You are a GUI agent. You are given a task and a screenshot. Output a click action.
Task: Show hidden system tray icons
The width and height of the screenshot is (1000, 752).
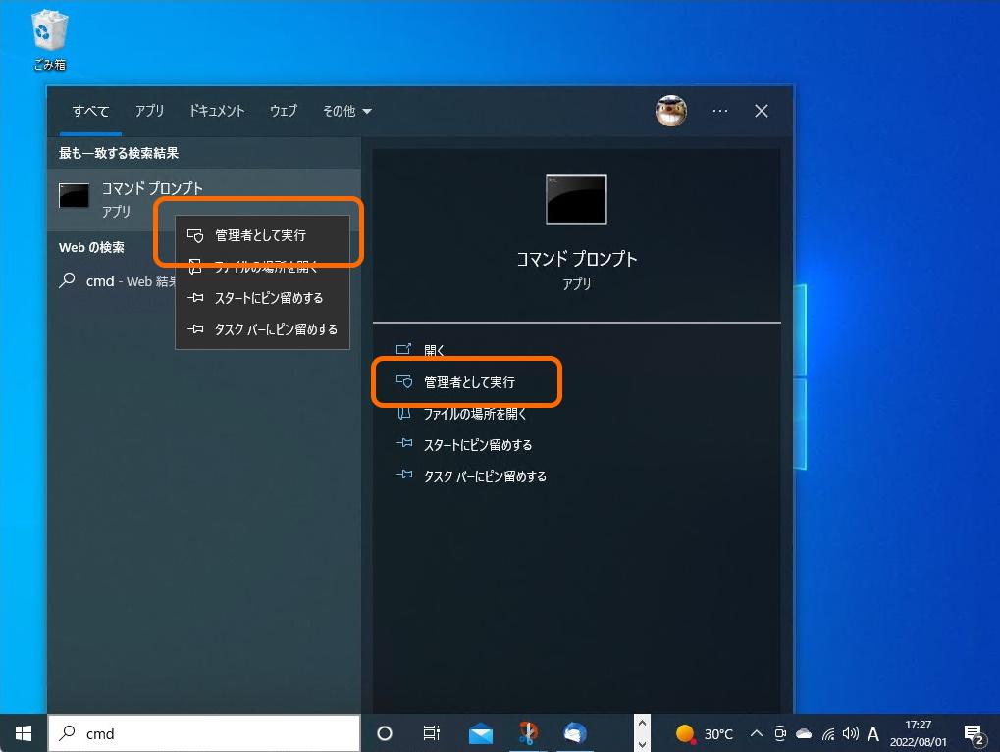click(757, 733)
